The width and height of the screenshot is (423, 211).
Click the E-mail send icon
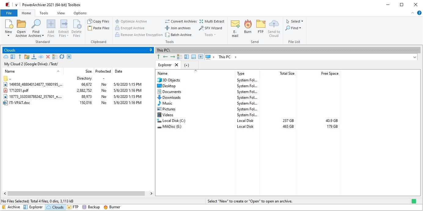[235, 24]
